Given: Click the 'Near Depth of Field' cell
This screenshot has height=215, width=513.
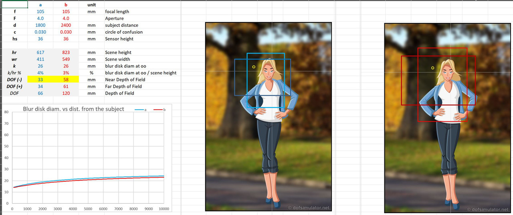Looking at the screenshot, I should 125,80.
